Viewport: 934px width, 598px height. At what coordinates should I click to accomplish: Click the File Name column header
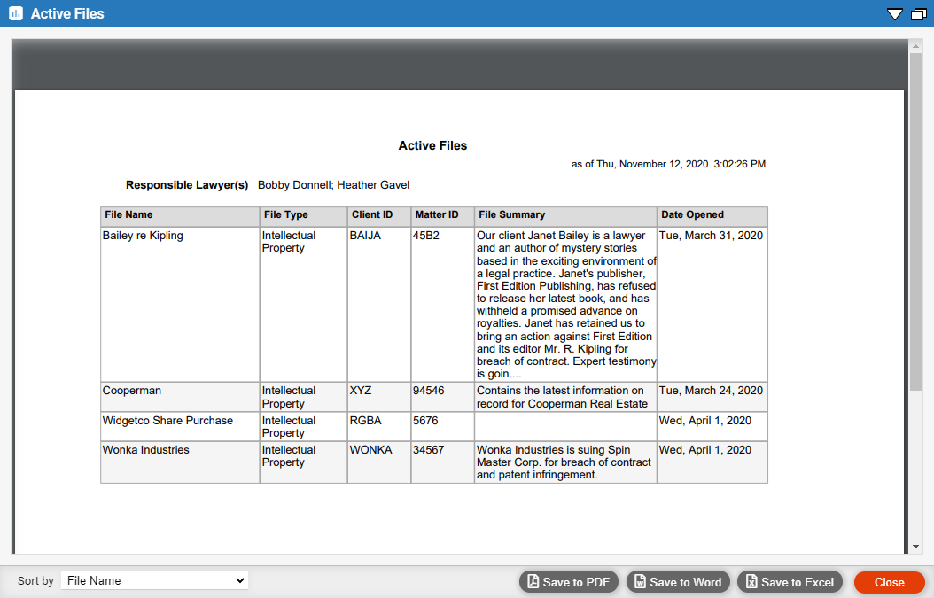(180, 216)
